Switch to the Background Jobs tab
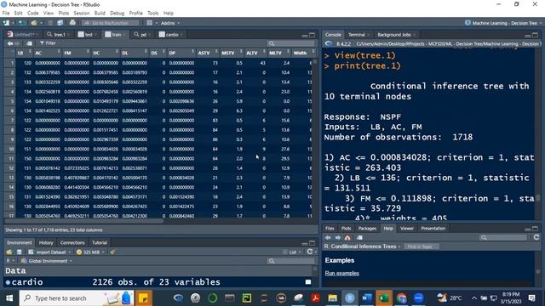This screenshot has height=306, width=545. click(393, 35)
